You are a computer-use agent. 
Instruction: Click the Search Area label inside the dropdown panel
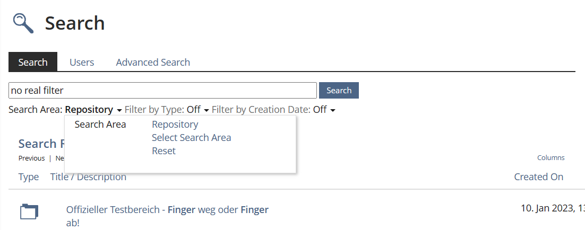click(x=100, y=125)
